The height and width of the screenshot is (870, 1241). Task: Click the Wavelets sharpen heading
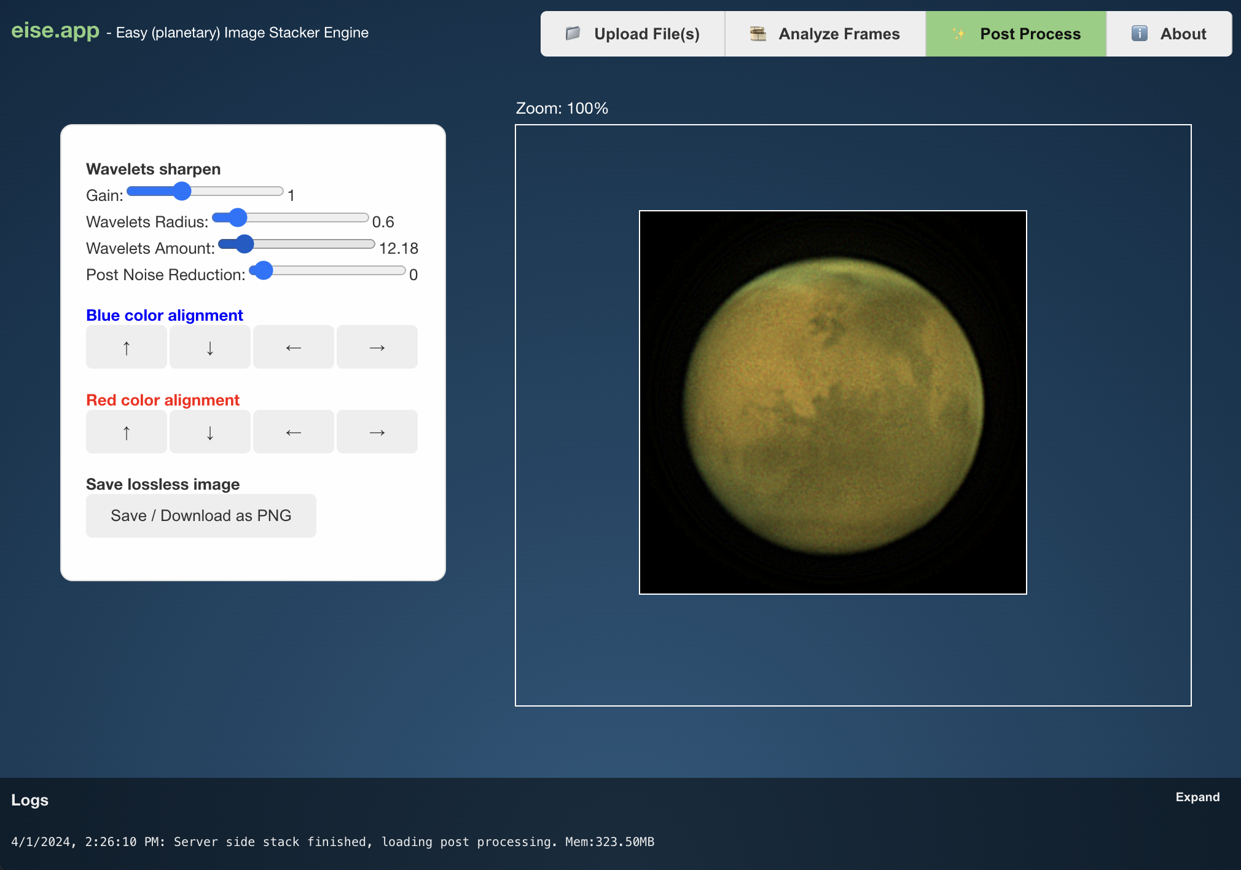click(153, 169)
